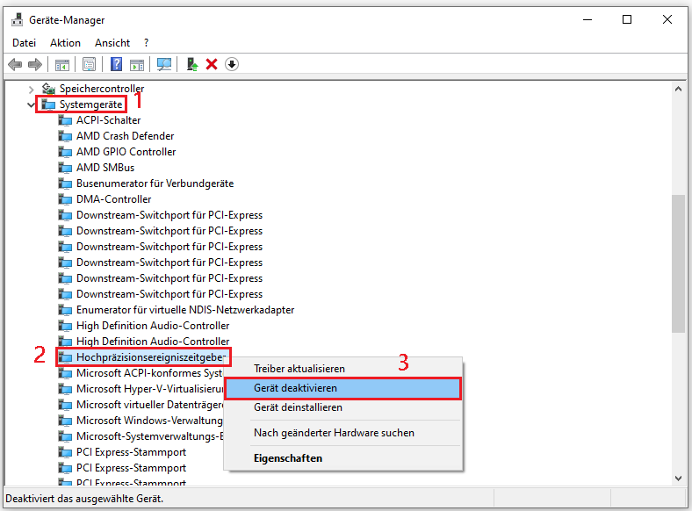Maximize the Geräte-Manager window
Viewport: 692px width, 511px height.
coord(627,20)
